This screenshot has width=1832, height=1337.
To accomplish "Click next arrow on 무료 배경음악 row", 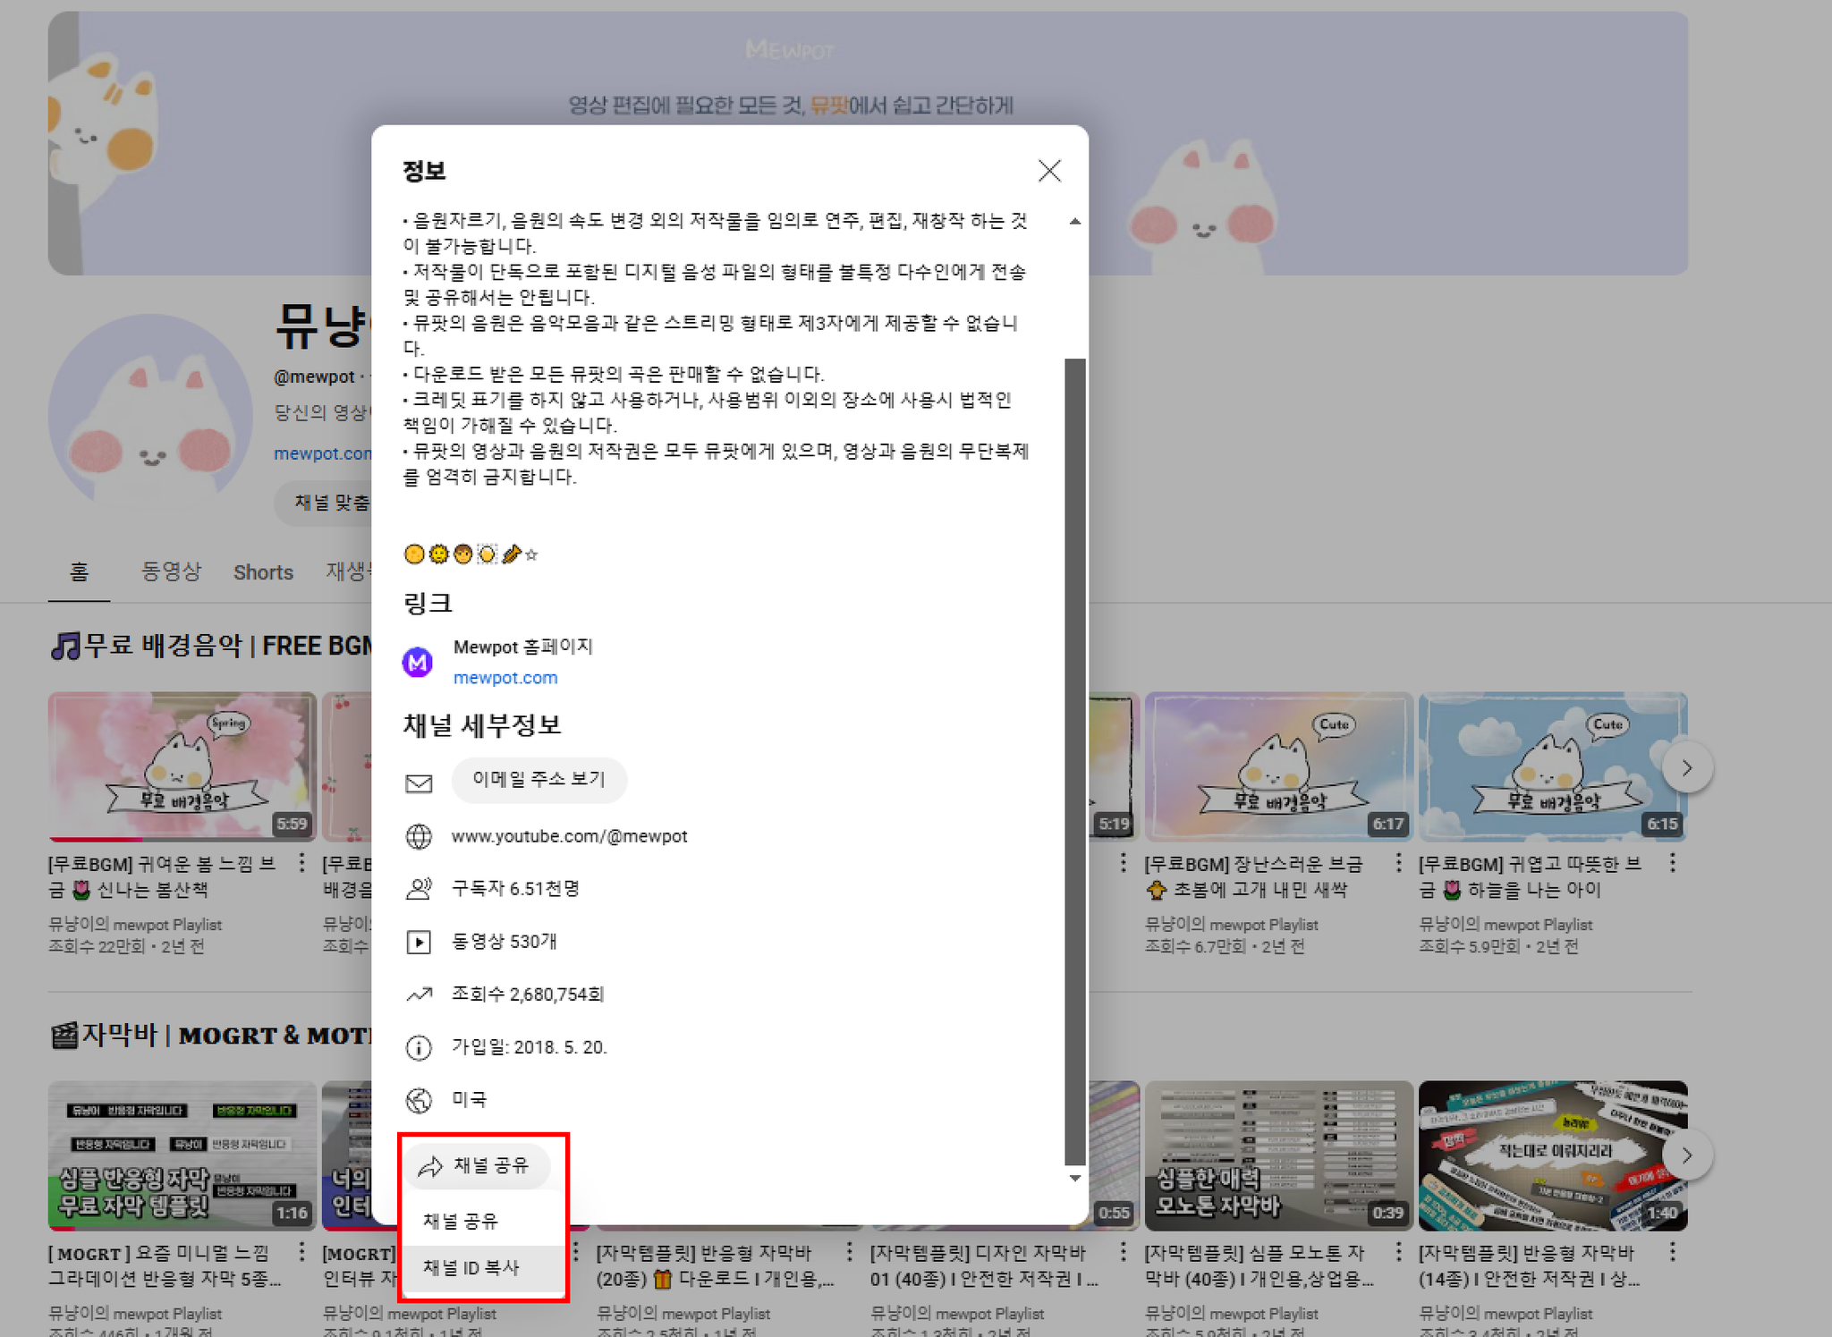I will (1687, 767).
